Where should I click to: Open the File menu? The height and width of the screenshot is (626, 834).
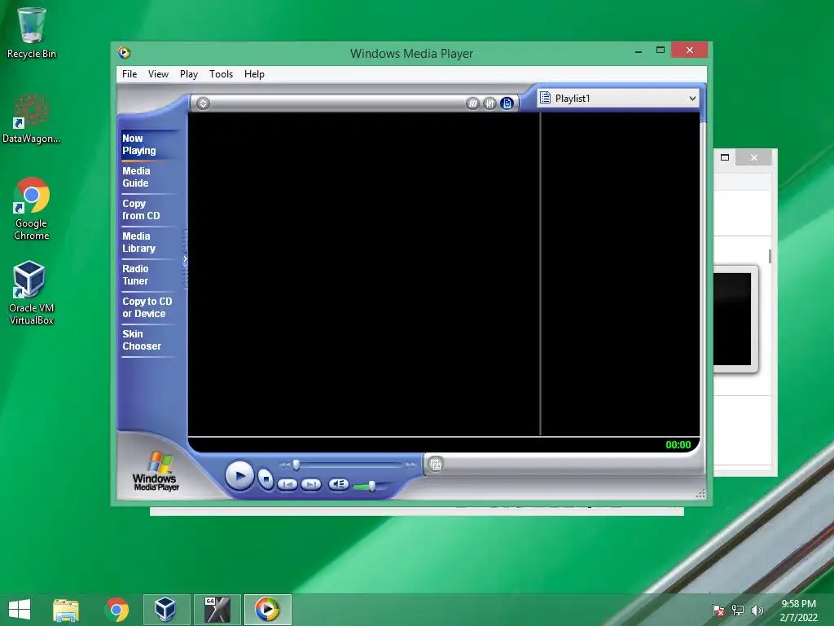[x=129, y=74]
